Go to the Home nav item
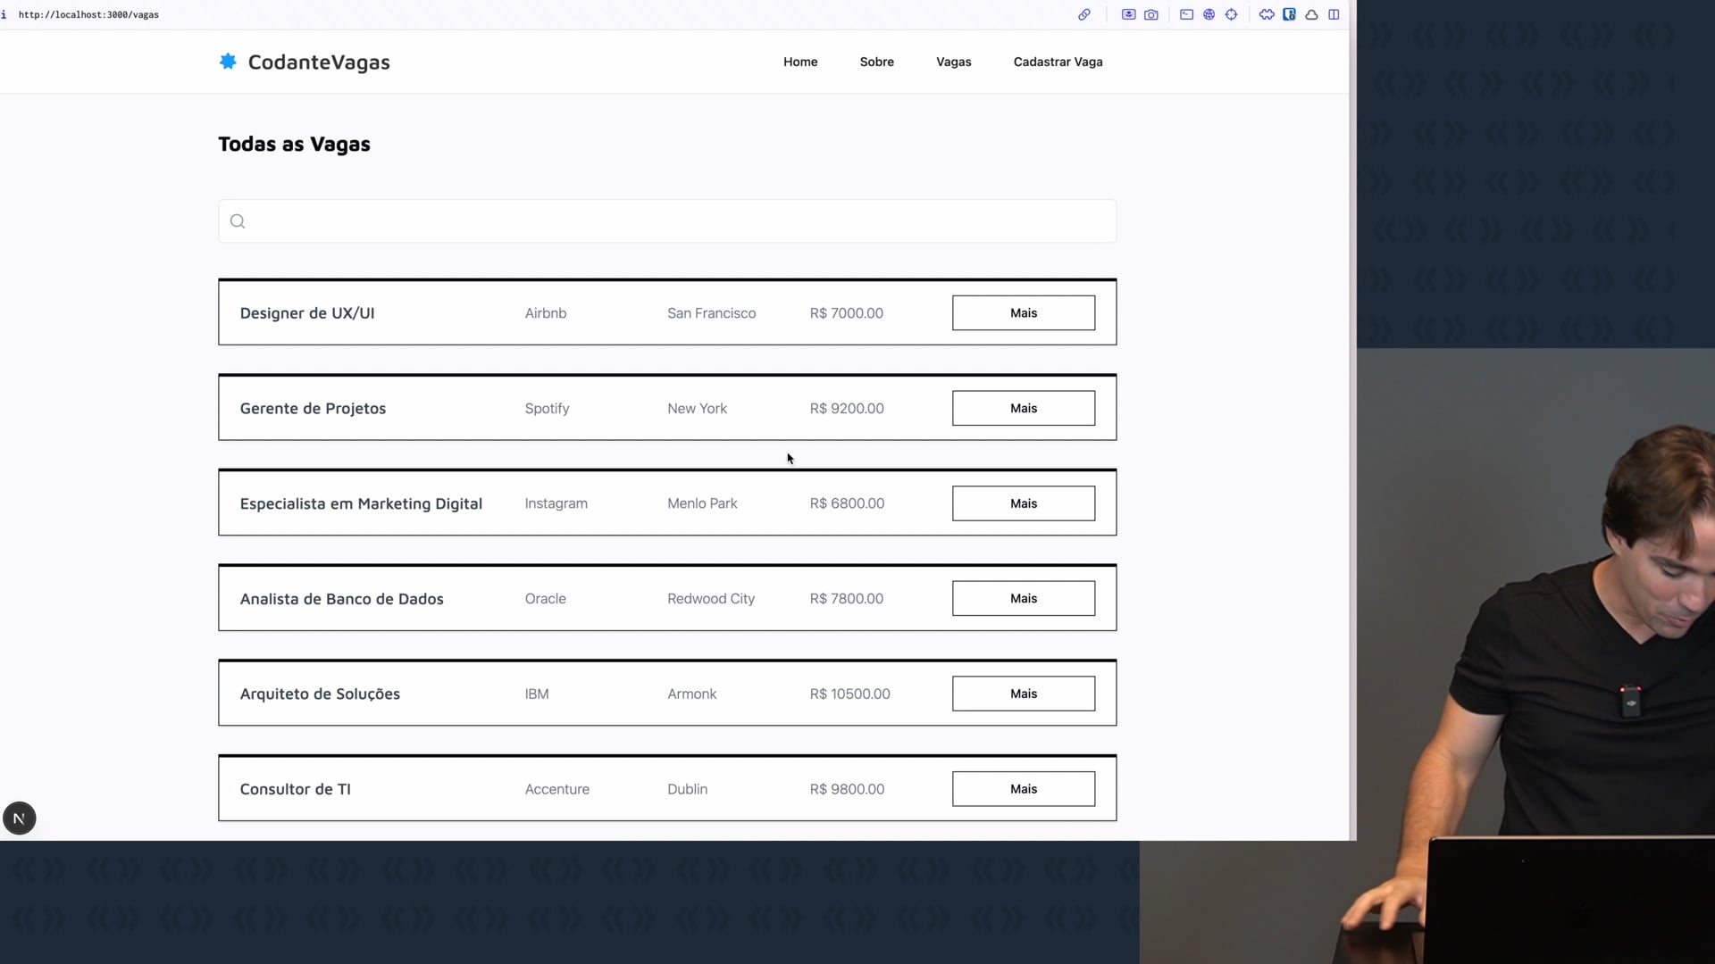The image size is (1715, 964). [800, 62]
